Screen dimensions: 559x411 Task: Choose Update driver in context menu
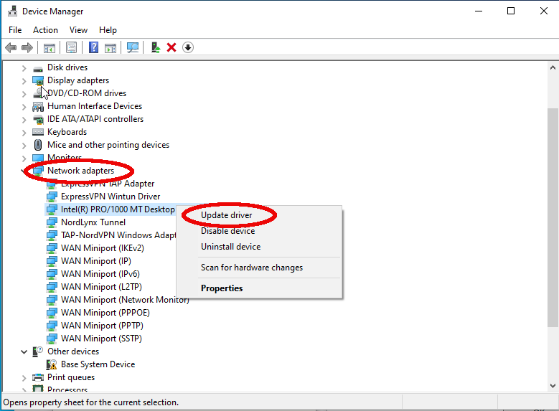(x=227, y=215)
